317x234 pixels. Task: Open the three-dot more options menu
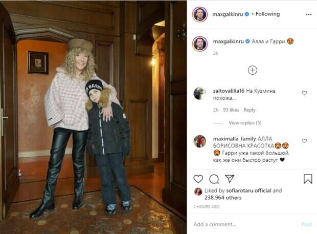pyautogui.click(x=308, y=14)
